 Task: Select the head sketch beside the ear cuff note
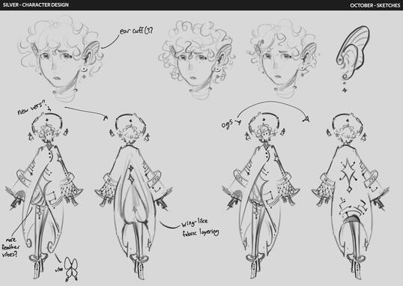click(x=61, y=59)
